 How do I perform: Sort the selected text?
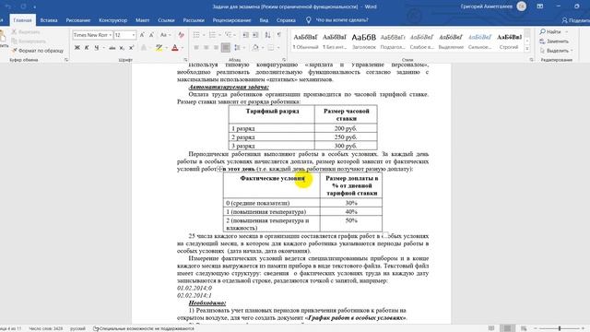[x=267, y=35]
